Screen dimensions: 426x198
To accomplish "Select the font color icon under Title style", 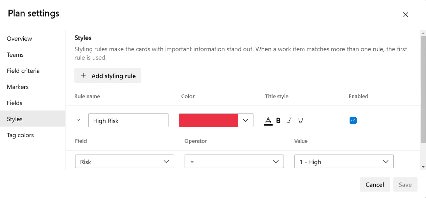I will click(x=268, y=120).
